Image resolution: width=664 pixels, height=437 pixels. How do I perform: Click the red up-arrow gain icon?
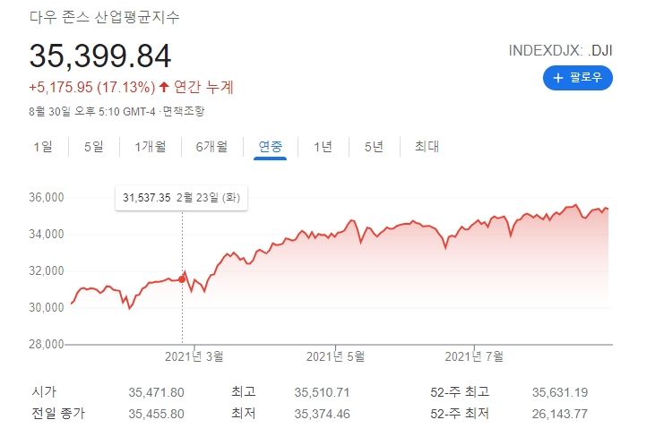click(x=164, y=87)
